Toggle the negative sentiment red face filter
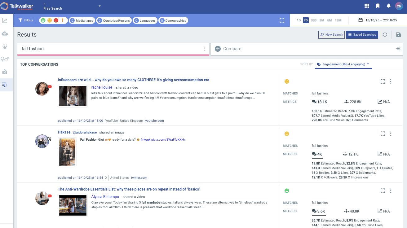407x228 pixels. tap(56, 20)
